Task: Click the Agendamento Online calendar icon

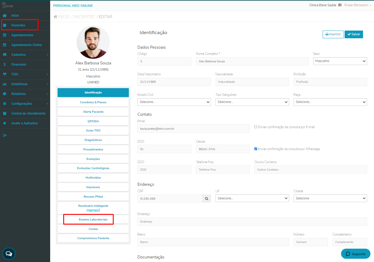Action: [x=5, y=45]
